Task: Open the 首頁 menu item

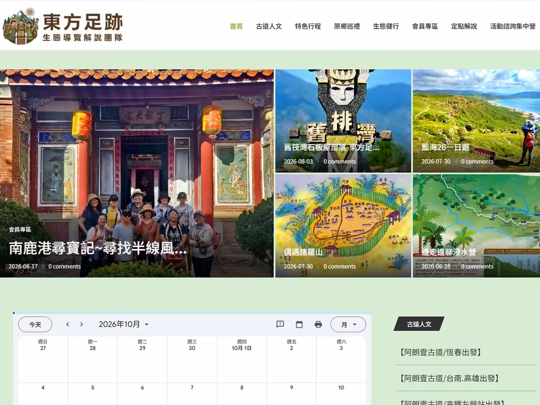Action: pyautogui.click(x=236, y=26)
